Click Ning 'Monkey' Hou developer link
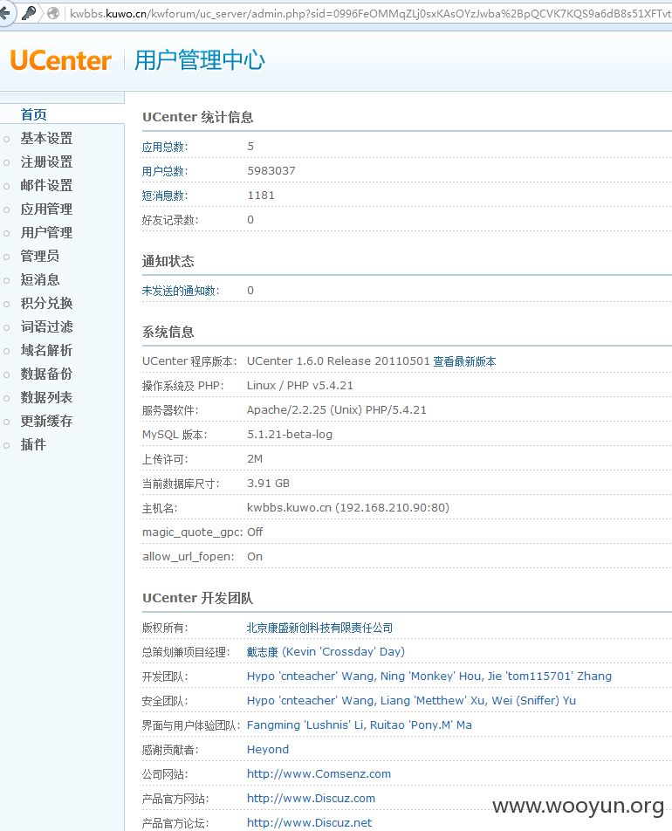Viewport: 672px width, 831px height. [x=431, y=676]
